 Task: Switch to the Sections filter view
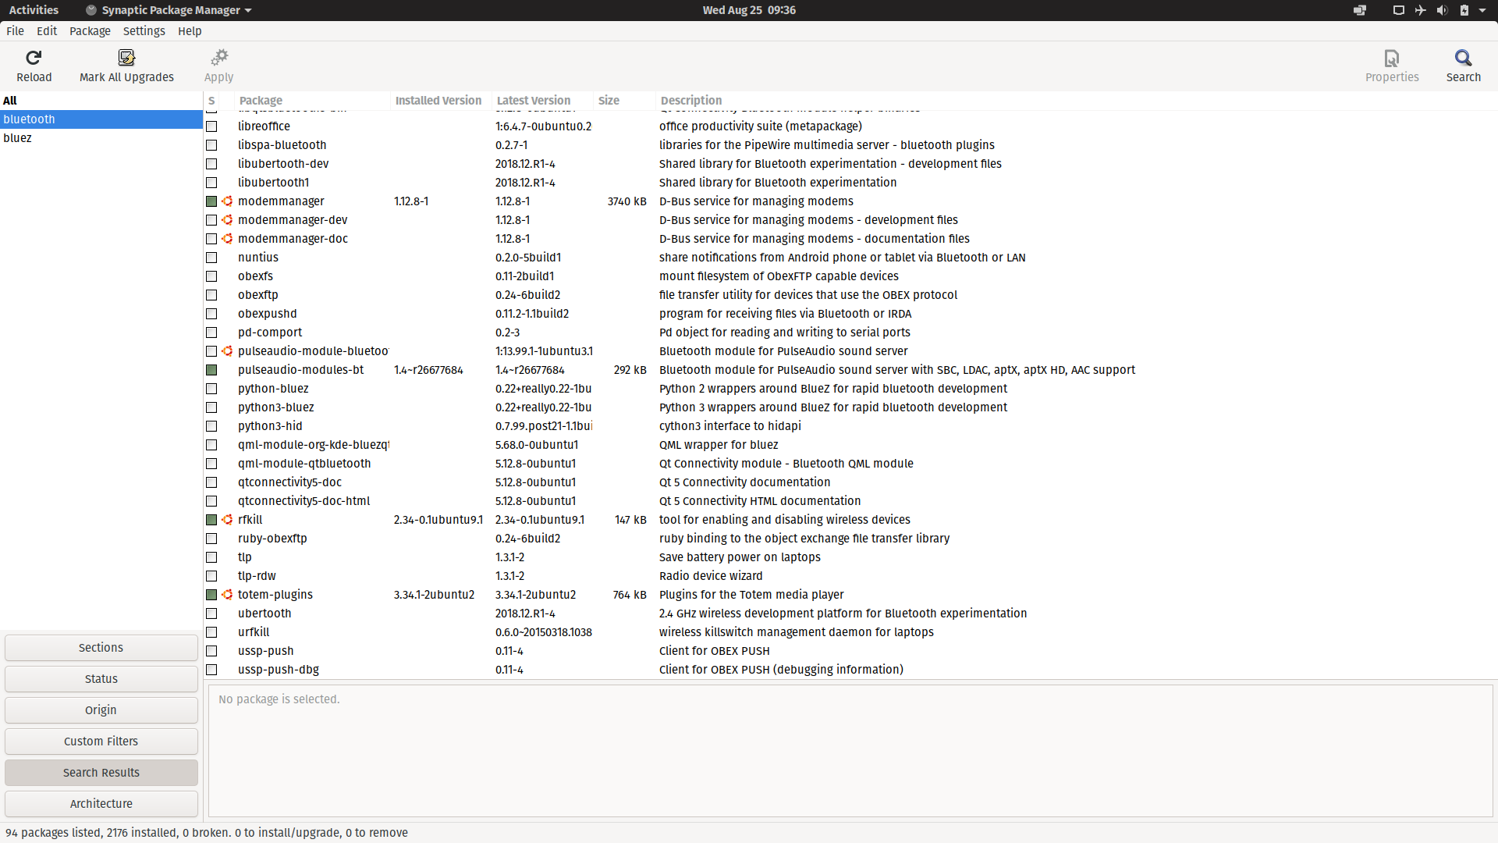point(101,648)
